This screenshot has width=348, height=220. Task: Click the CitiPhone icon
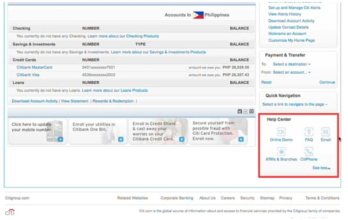[x=309, y=152]
